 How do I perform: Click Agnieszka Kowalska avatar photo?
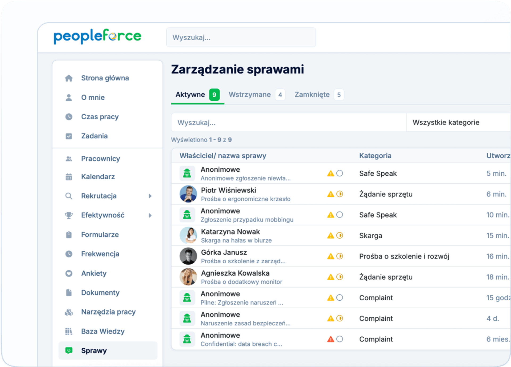[x=188, y=277]
